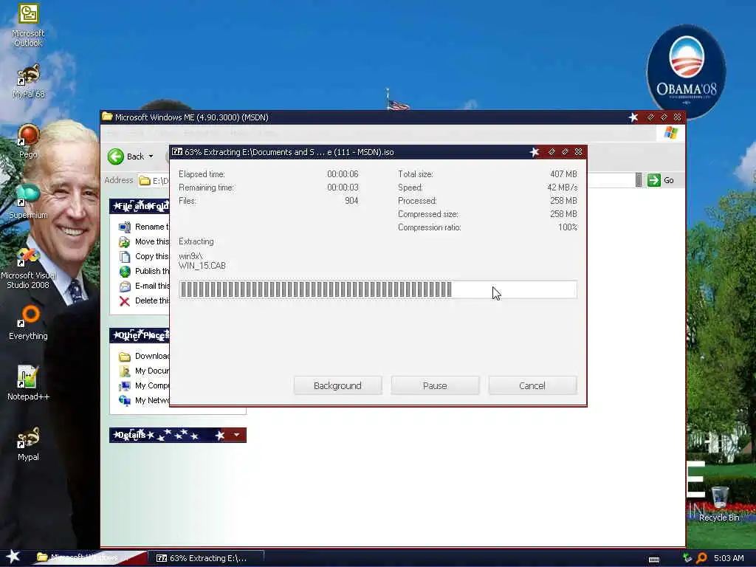
Task: Click the red X Delete task icon
Action: [x=124, y=301]
